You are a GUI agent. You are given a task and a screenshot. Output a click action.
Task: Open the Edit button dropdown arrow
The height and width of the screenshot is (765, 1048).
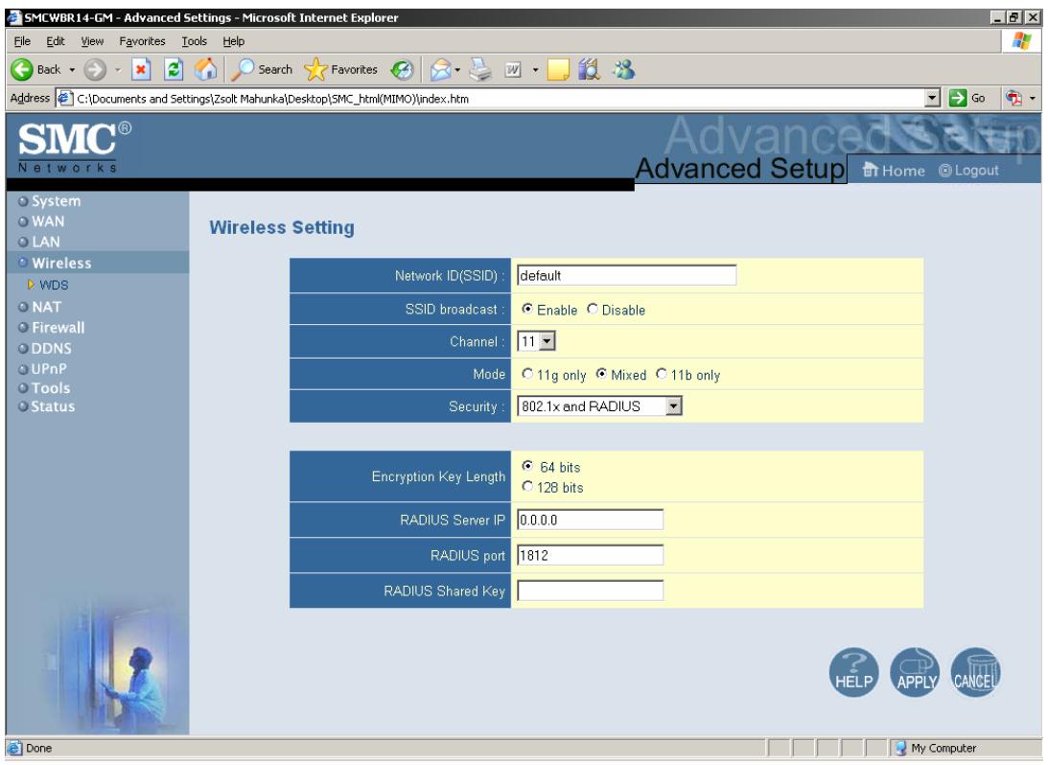[535, 69]
